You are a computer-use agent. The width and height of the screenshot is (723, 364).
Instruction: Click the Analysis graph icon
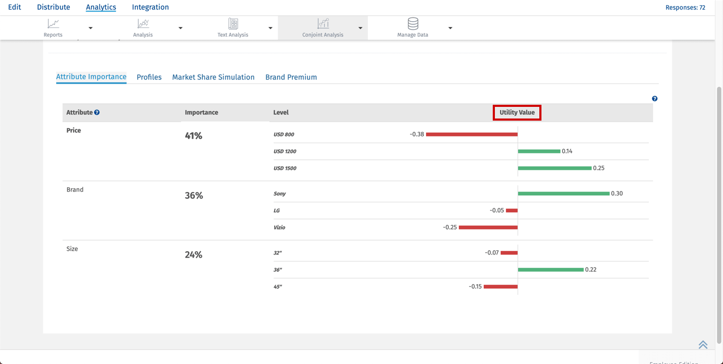tap(143, 24)
